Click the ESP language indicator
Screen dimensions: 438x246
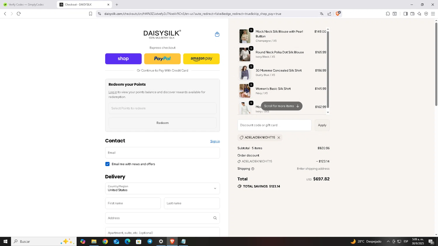click(x=406, y=241)
